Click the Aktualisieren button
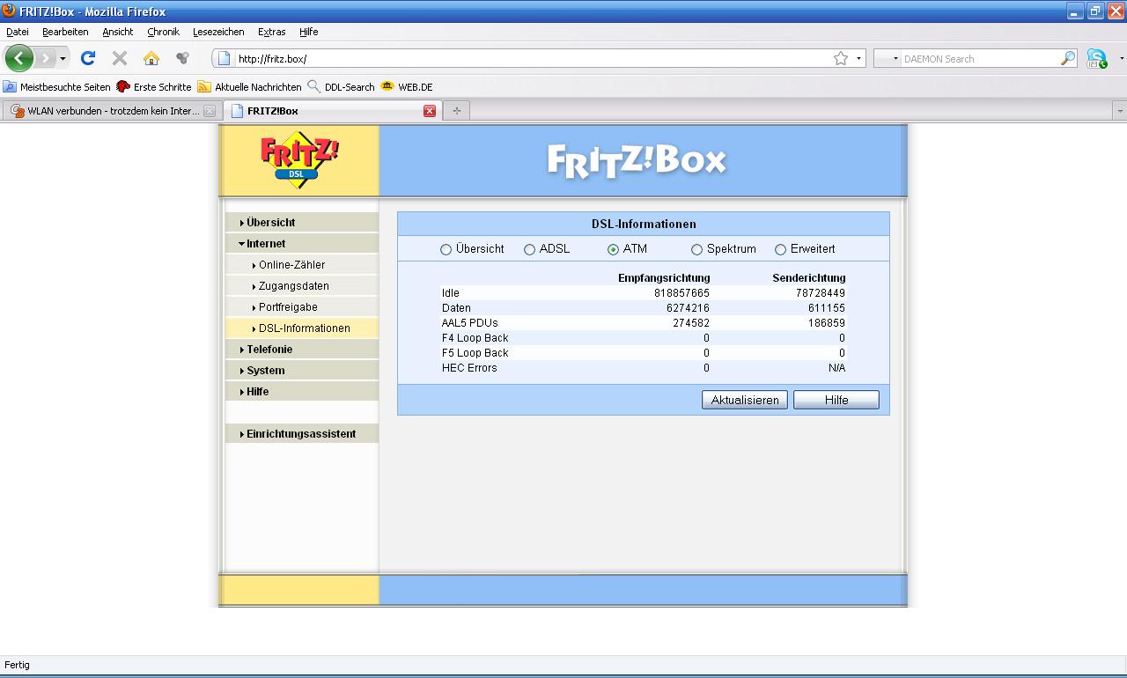1127x678 pixels. coord(745,400)
